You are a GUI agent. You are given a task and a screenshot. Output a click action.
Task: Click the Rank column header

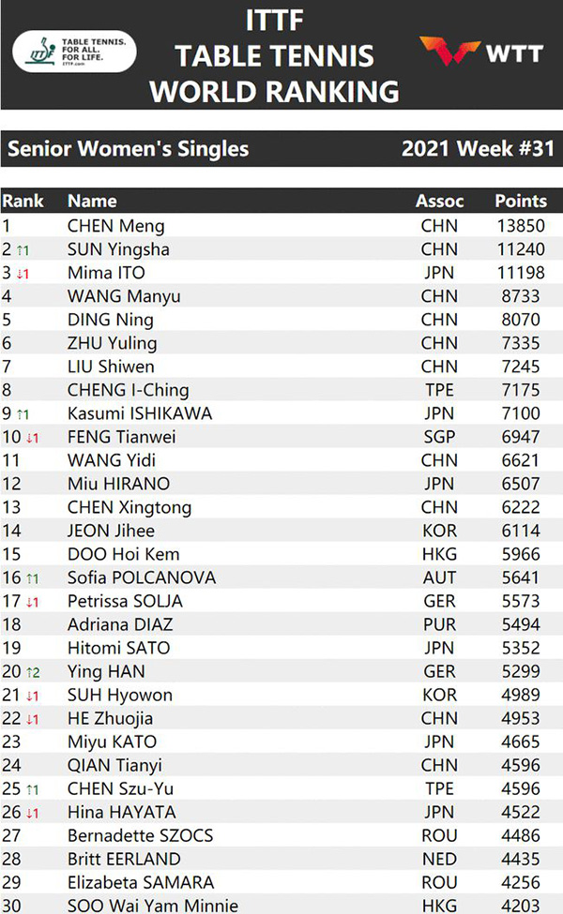23,201
